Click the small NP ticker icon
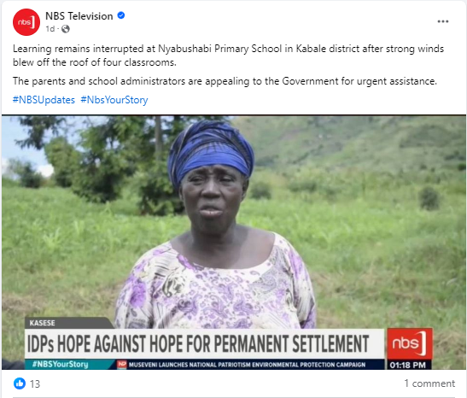The width and height of the screenshot is (467, 398). tap(122, 364)
